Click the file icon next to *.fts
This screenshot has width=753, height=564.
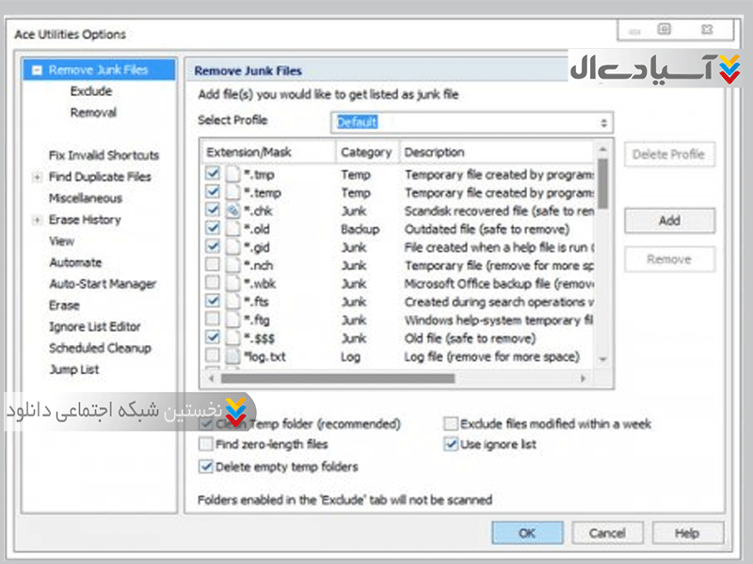pyautogui.click(x=232, y=302)
